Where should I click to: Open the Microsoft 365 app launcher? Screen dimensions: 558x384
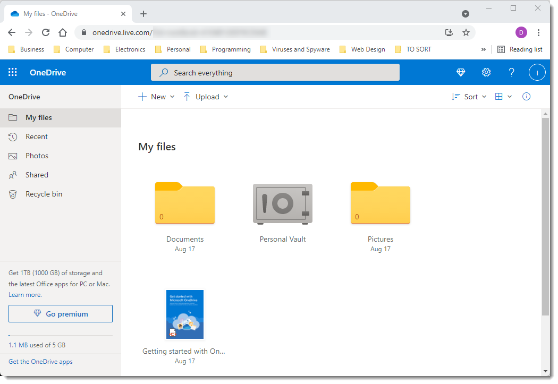tap(12, 72)
